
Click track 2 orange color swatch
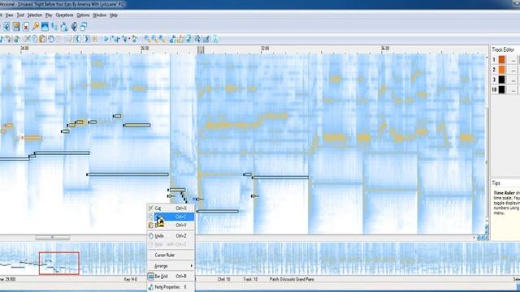click(x=502, y=70)
